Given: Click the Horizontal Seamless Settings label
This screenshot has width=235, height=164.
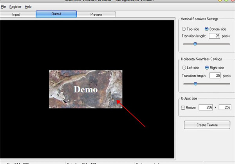Looking at the screenshot, I should click(x=201, y=59).
